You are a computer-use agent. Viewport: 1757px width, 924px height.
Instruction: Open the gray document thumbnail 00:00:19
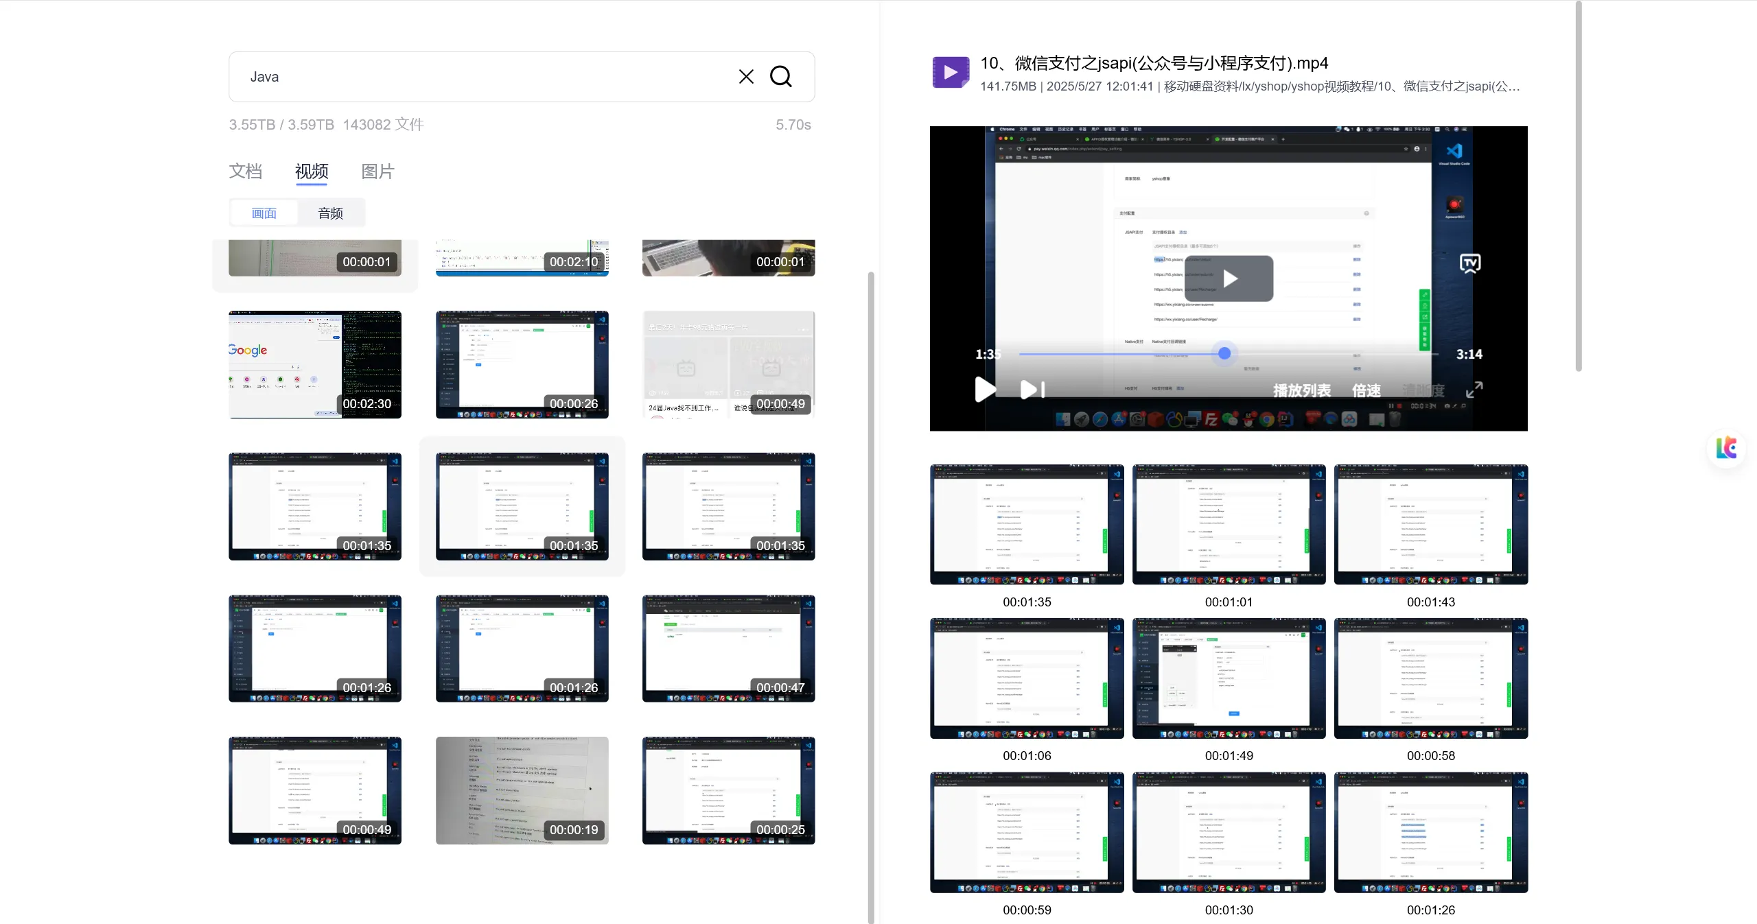click(522, 790)
